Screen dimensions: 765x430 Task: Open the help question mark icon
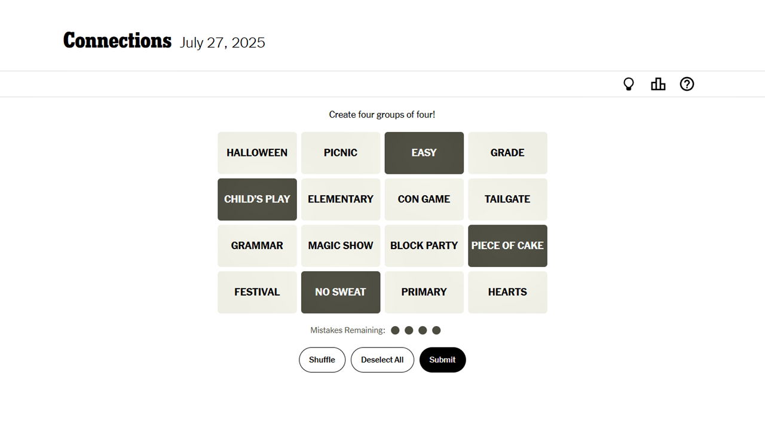coord(687,84)
